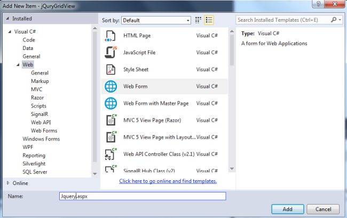The image size is (347, 218).
Task: Click the template list scrollbar thumb
Action: point(232,51)
